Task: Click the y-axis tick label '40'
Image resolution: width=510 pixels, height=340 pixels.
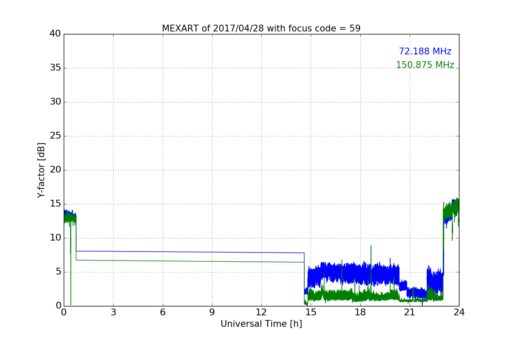Action: [55, 34]
